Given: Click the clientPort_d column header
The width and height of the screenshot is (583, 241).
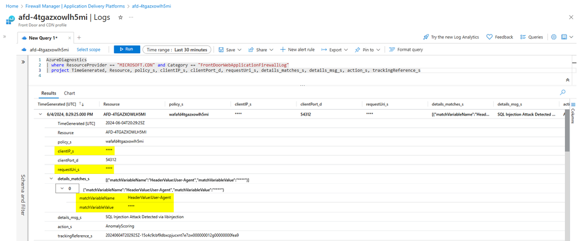Looking at the screenshot, I should (x=311, y=104).
